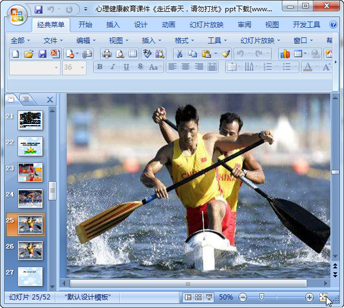
Task: Center align the text
Action: point(186,67)
